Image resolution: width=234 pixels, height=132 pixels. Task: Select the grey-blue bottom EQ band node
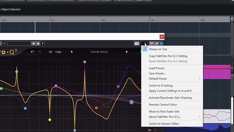75,130
